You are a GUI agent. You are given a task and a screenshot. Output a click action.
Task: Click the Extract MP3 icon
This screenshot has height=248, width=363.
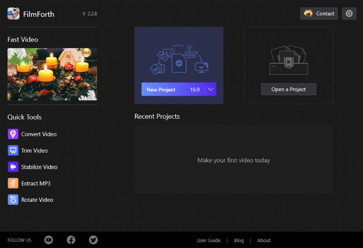coord(13,183)
